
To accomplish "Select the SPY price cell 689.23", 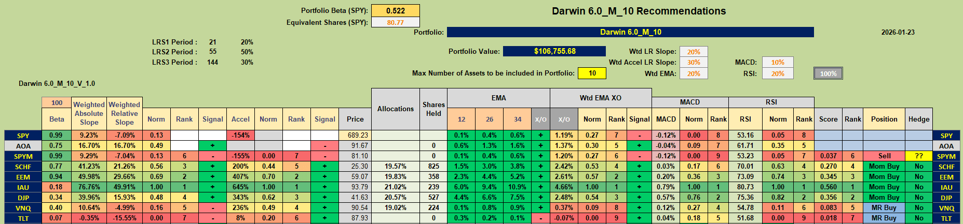I will (x=355, y=135).
